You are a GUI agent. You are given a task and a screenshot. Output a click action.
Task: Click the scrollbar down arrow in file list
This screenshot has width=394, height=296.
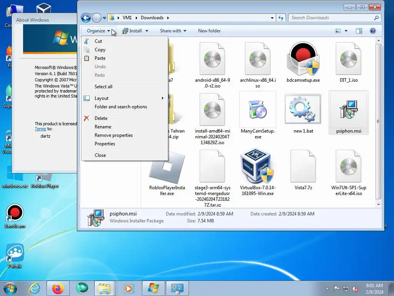click(x=379, y=205)
